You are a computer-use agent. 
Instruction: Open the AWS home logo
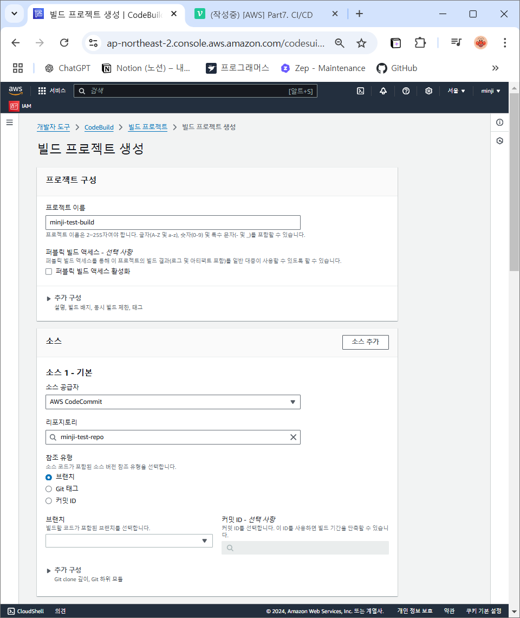16,91
